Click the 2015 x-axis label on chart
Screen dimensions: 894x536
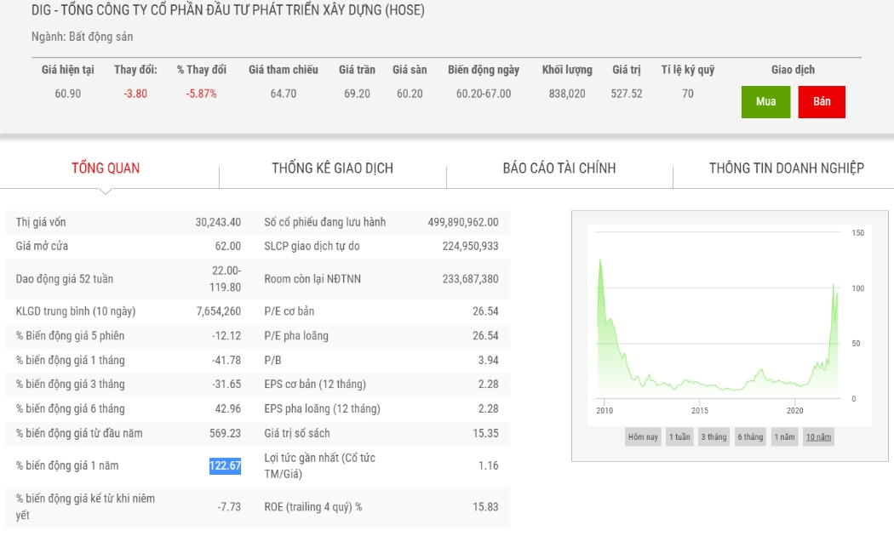click(700, 411)
